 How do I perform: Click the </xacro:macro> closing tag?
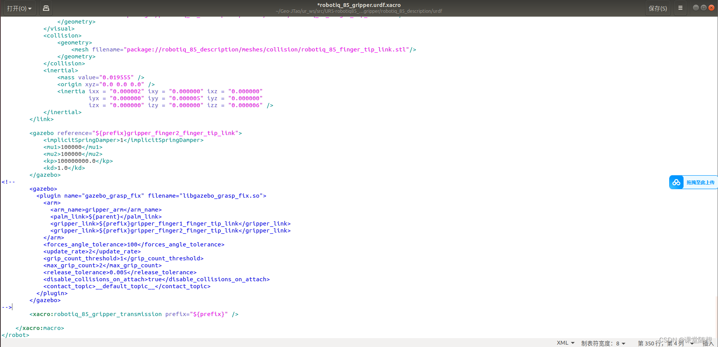click(x=40, y=328)
